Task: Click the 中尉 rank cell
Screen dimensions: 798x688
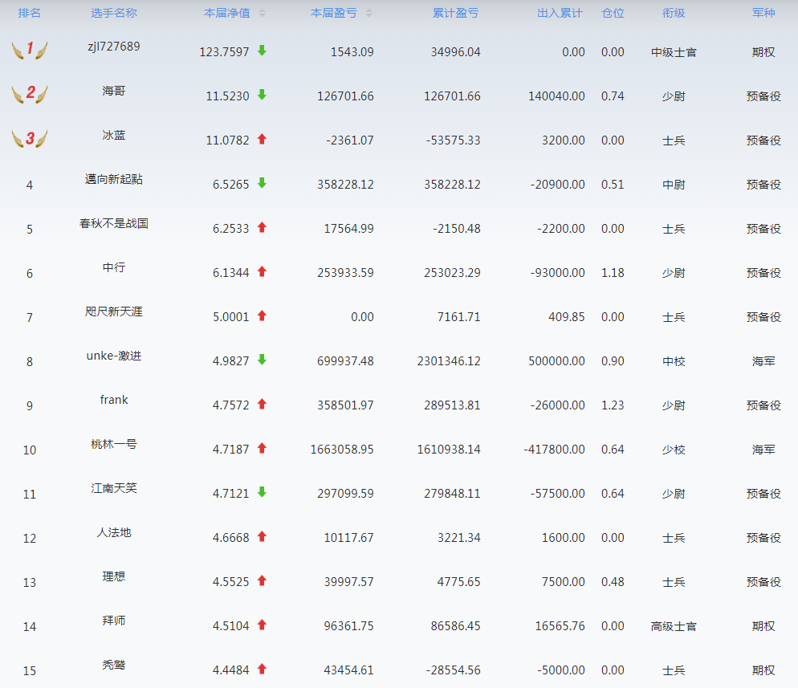Action: click(x=674, y=185)
